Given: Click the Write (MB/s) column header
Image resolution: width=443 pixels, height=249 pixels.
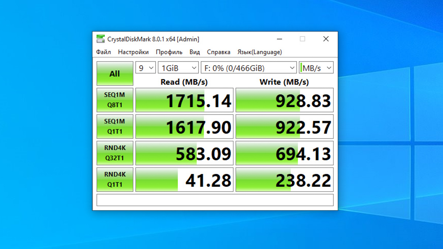Looking at the screenshot, I should click(284, 82).
